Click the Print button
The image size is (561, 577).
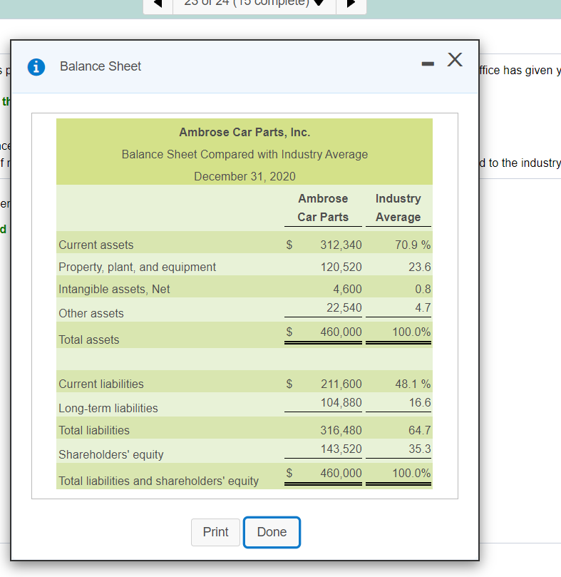[215, 532]
